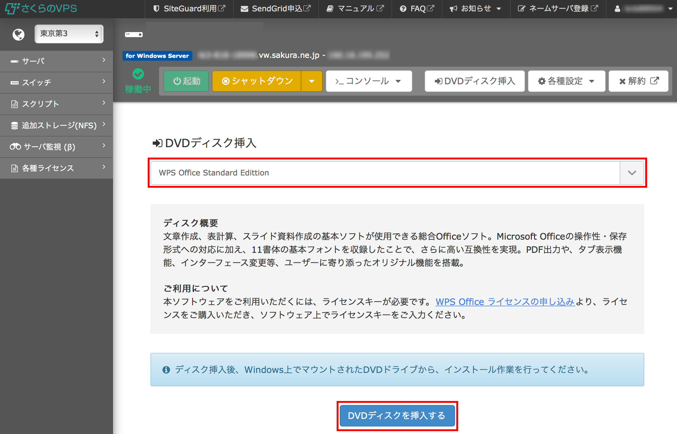Open the shutdown options dropdown arrow
677x434 pixels.
(x=312, y=81)
